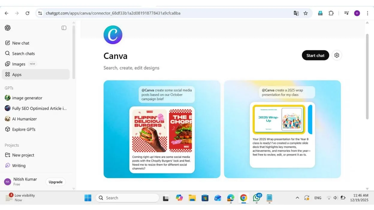Screen dimensions: 374x210
Task: Open the AI Humanizer GPT
Action: tap(36, 119)
